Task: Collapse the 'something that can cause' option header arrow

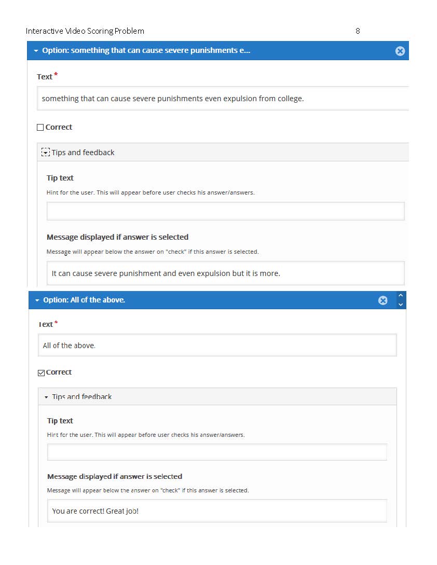Action: (36, 51)
